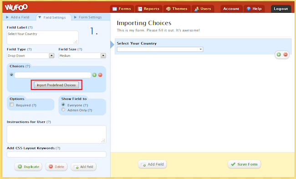Click the Delete field button
The image size is (296, 179).
click(x=56, y=167)
